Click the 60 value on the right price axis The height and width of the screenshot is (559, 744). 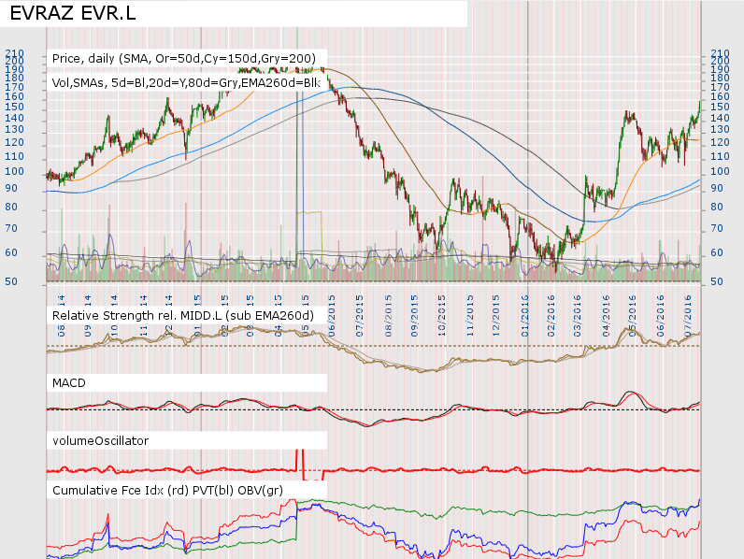pyautogui.click(x=717, y=253)
